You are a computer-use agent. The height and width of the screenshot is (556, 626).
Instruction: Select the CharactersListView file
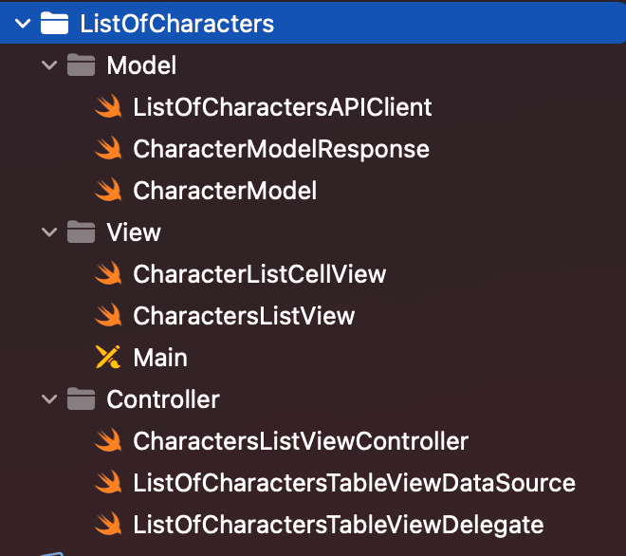pos(244,316)
